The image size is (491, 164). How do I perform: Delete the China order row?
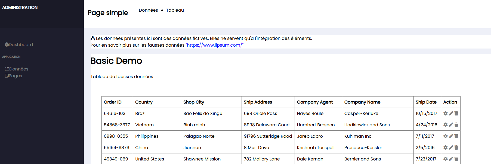tap(456, 147)
